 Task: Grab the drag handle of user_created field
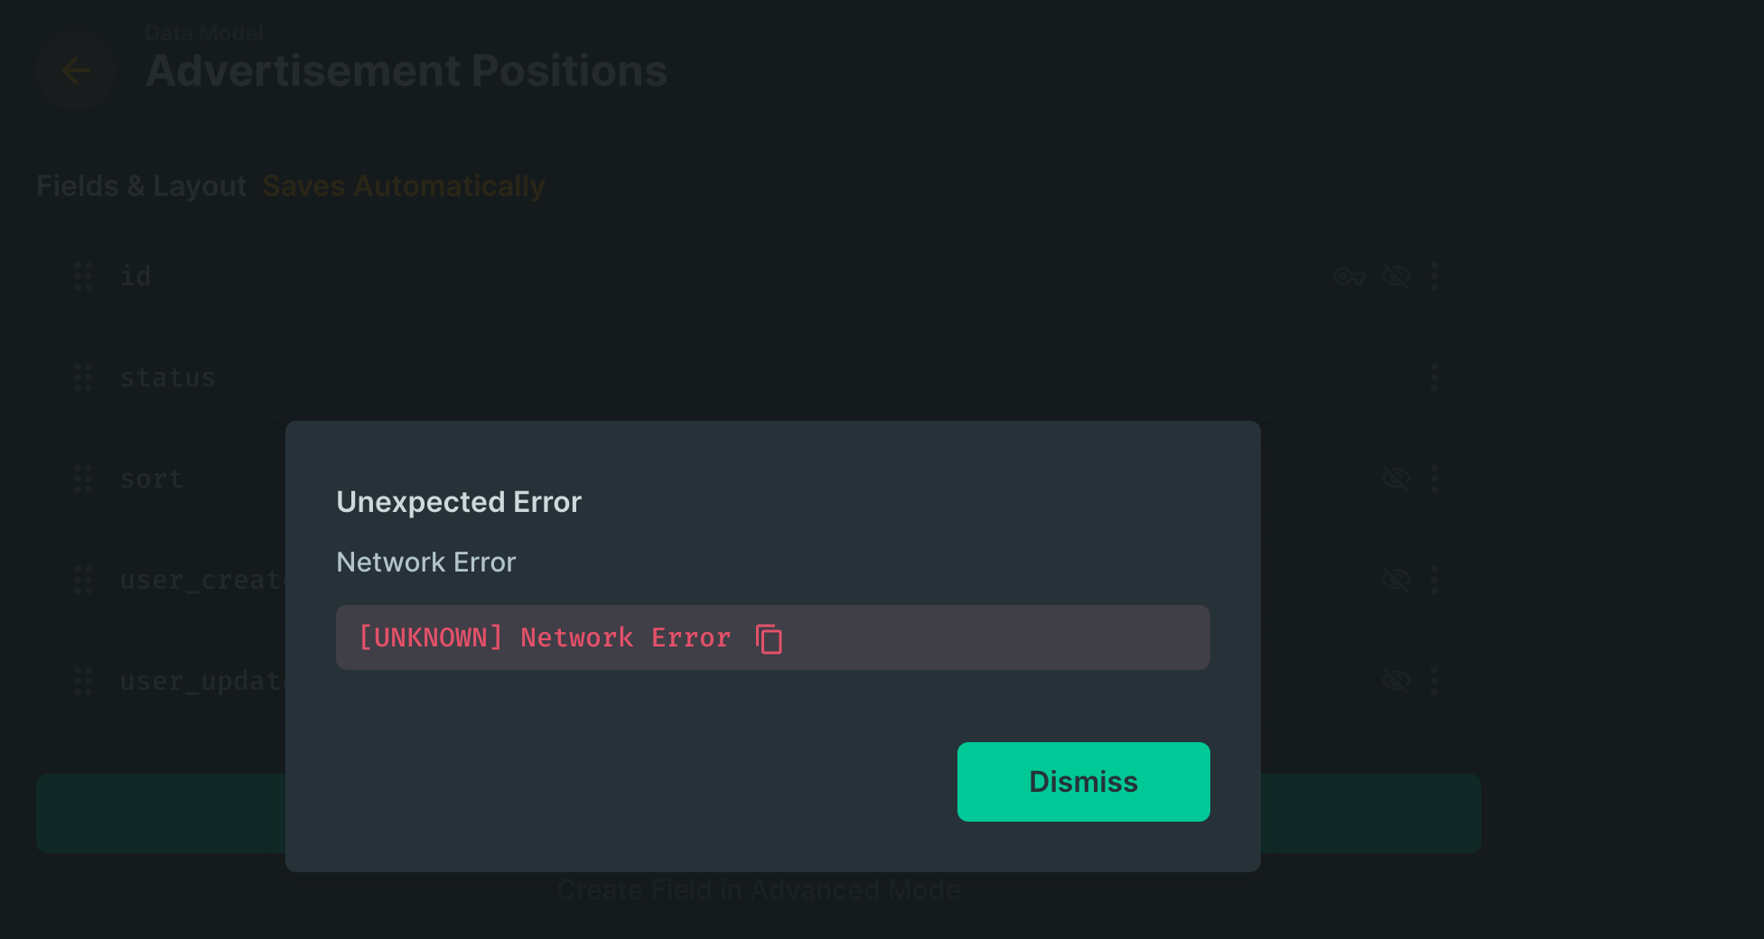pyautogui.click(x=83, y=580)
